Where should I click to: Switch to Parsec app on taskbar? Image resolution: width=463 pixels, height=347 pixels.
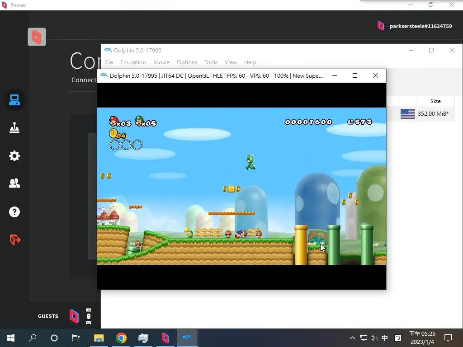pyautogui.click(x=165, y=338)
